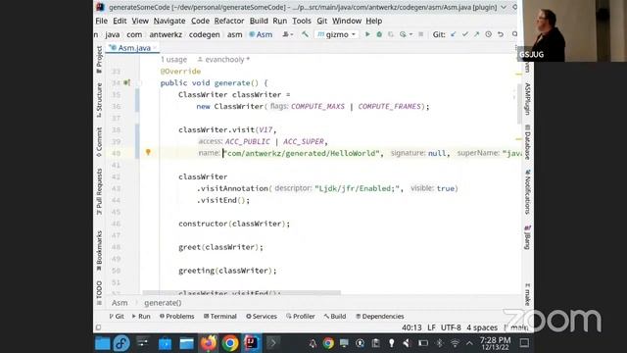The height and width of the screenshot is (353, 627).
Task: Click the intention lightbulb on line 40
Action: coord(148,152)
